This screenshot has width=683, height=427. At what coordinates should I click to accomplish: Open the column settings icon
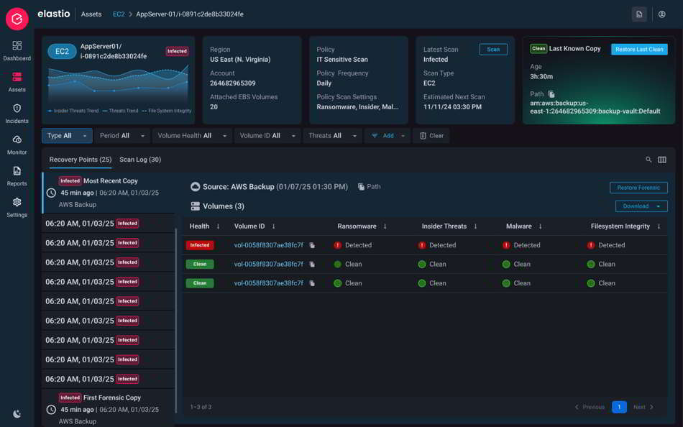click(661, 160)
